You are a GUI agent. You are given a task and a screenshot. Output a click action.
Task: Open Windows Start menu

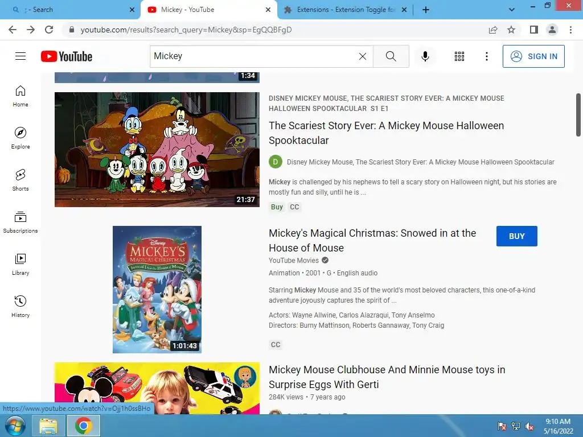[15, 426]
